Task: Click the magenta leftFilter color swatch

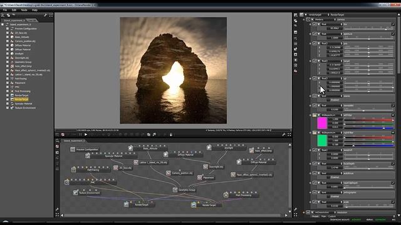Action: (322, 123)
